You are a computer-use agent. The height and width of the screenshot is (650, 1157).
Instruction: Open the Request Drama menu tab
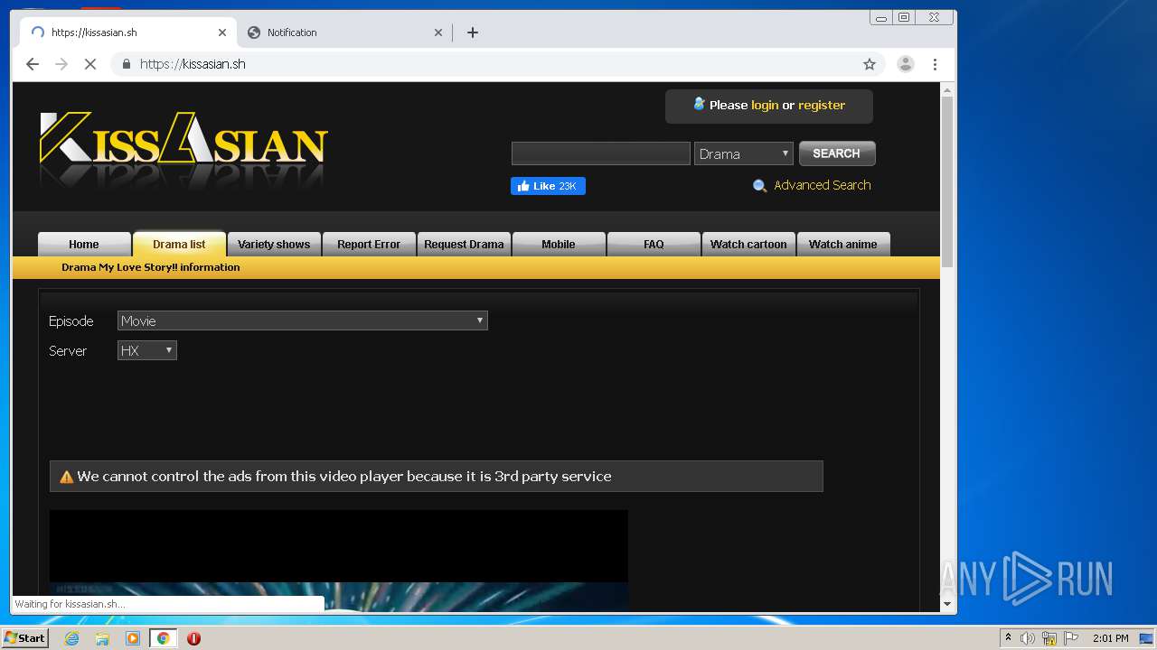[x=464, y=245]
